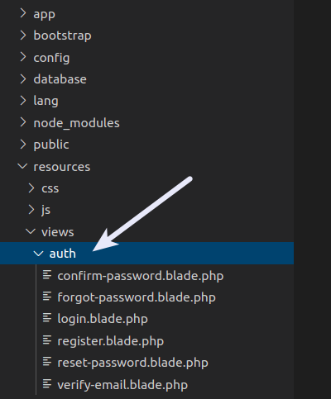
Task: Select the lang folder
Action: pos(146,101)
